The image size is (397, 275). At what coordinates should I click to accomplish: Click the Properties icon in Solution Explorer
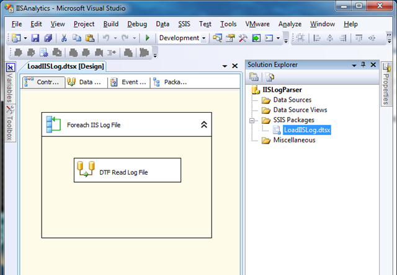click(254, 77)
